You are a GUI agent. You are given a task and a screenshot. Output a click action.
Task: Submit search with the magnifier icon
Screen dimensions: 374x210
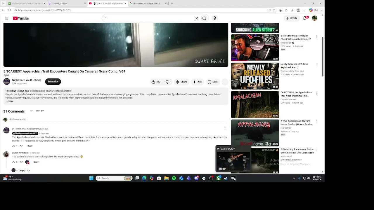204,18
